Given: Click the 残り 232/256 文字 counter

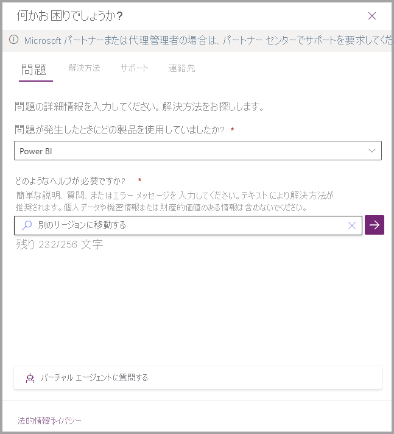Looking at the screenshot, I should pos(60,244).
